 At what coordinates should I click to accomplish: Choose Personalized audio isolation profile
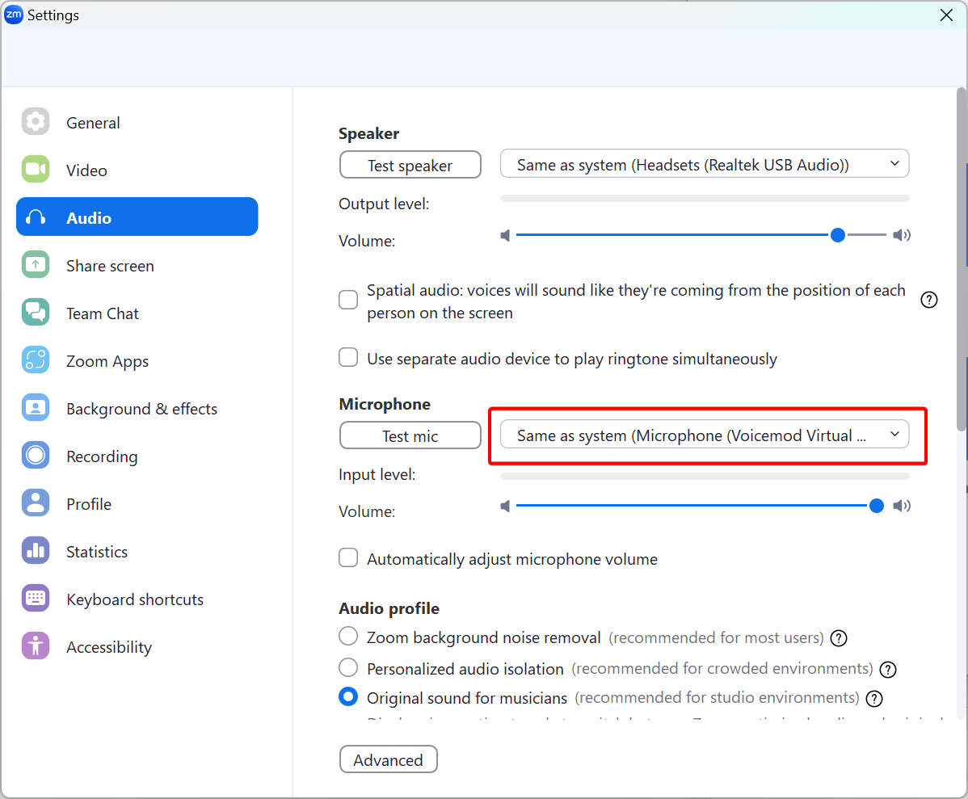[x=348, y=667]
